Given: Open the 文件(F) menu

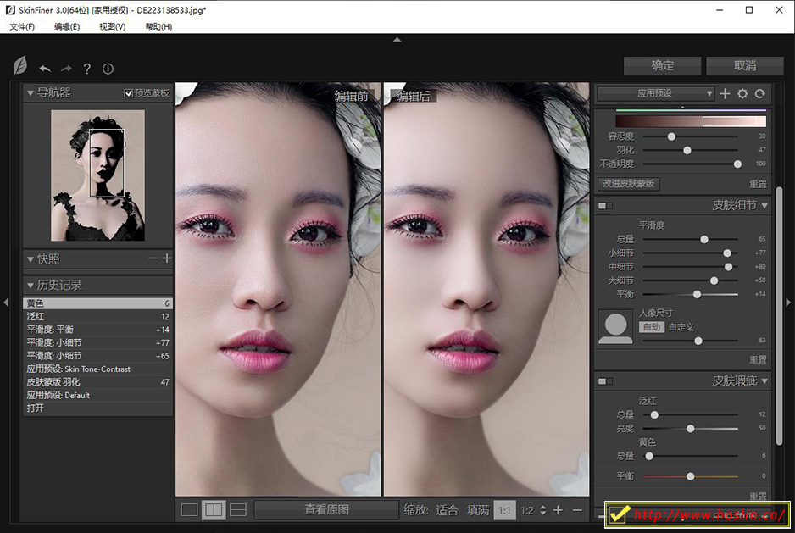Looking at the screenshot, I should [x=22, y=26].
